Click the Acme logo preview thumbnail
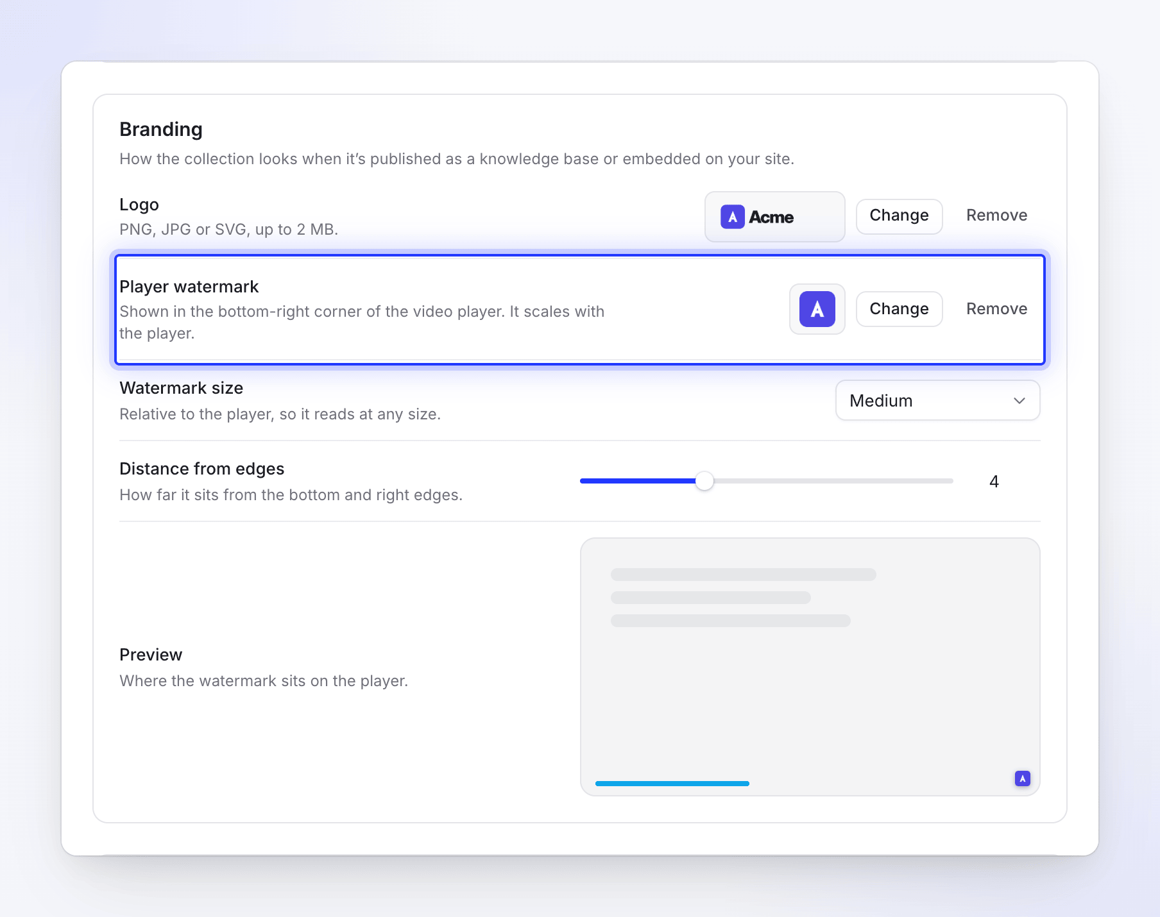The height and width of the screenshot is (917, 1160). (774, 217)
